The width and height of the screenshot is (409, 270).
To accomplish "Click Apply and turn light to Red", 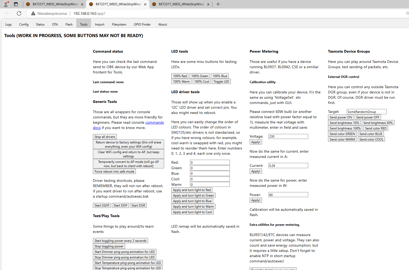I will [192, 190].
